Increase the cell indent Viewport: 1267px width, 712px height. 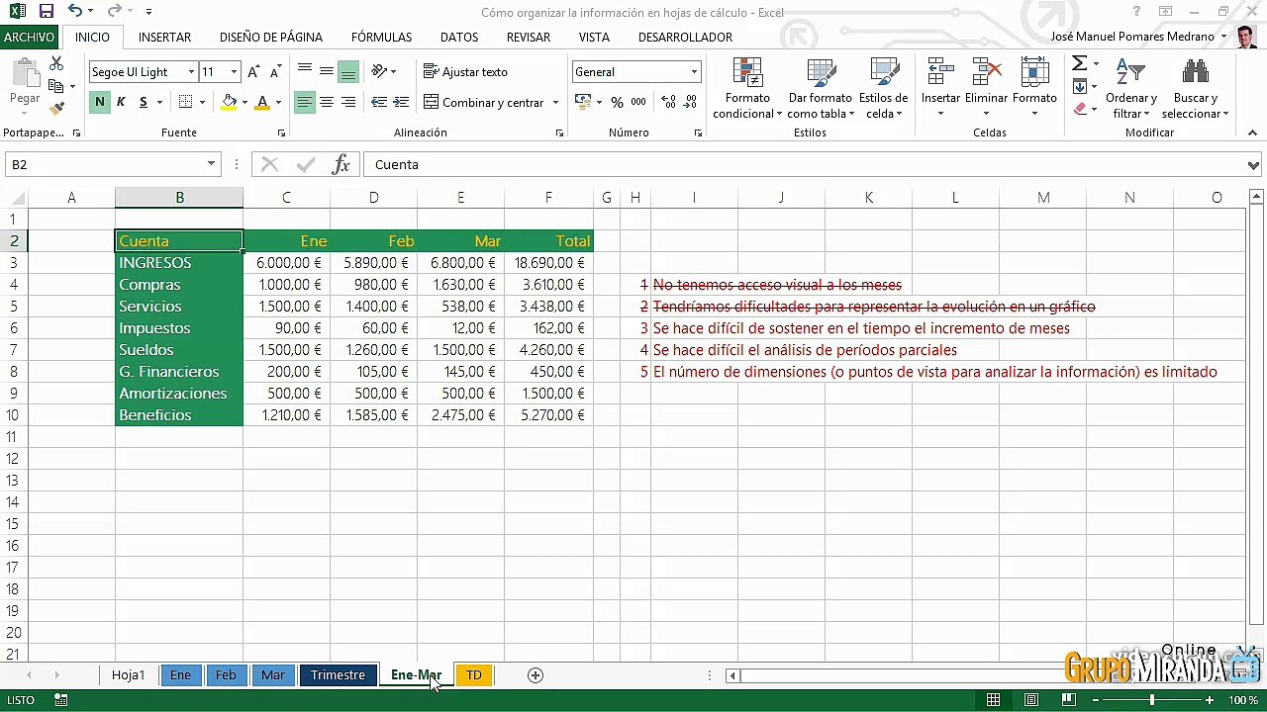click(401, 102)
